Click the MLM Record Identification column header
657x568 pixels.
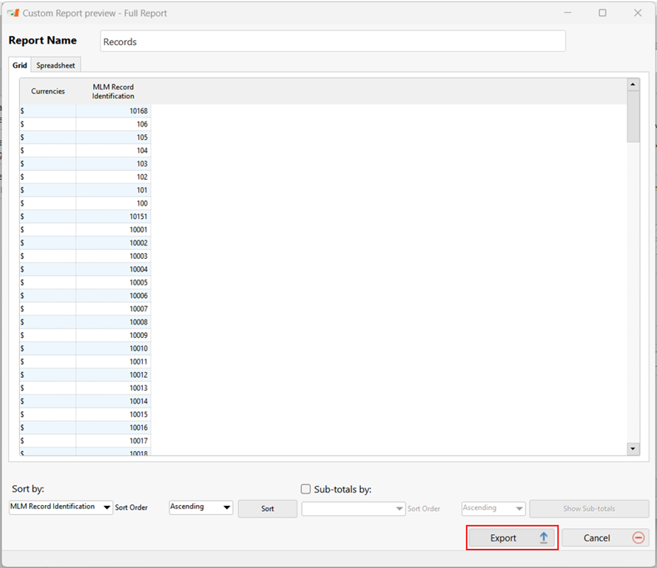113,91
